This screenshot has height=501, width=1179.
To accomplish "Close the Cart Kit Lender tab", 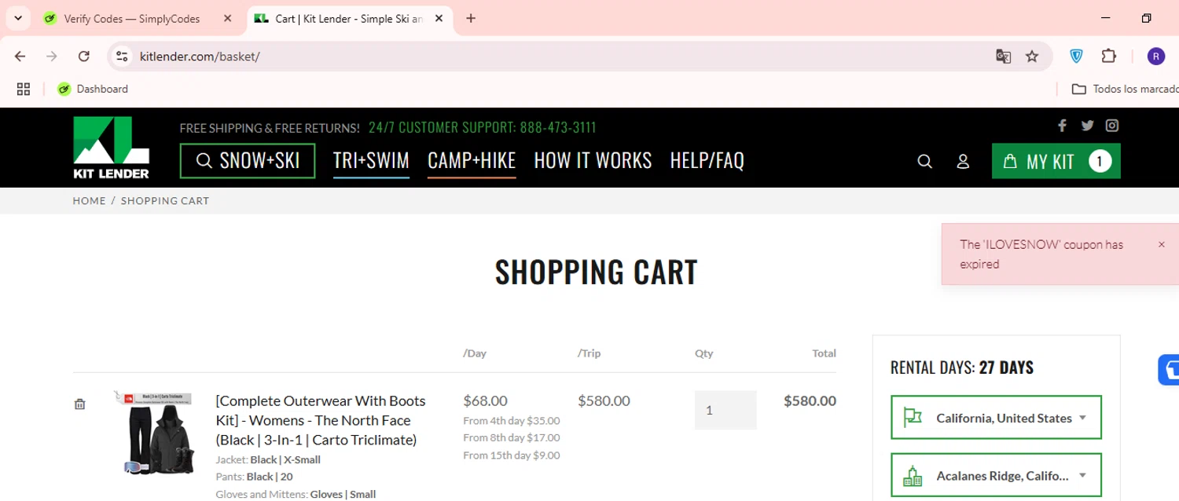I will coord(439,18).
